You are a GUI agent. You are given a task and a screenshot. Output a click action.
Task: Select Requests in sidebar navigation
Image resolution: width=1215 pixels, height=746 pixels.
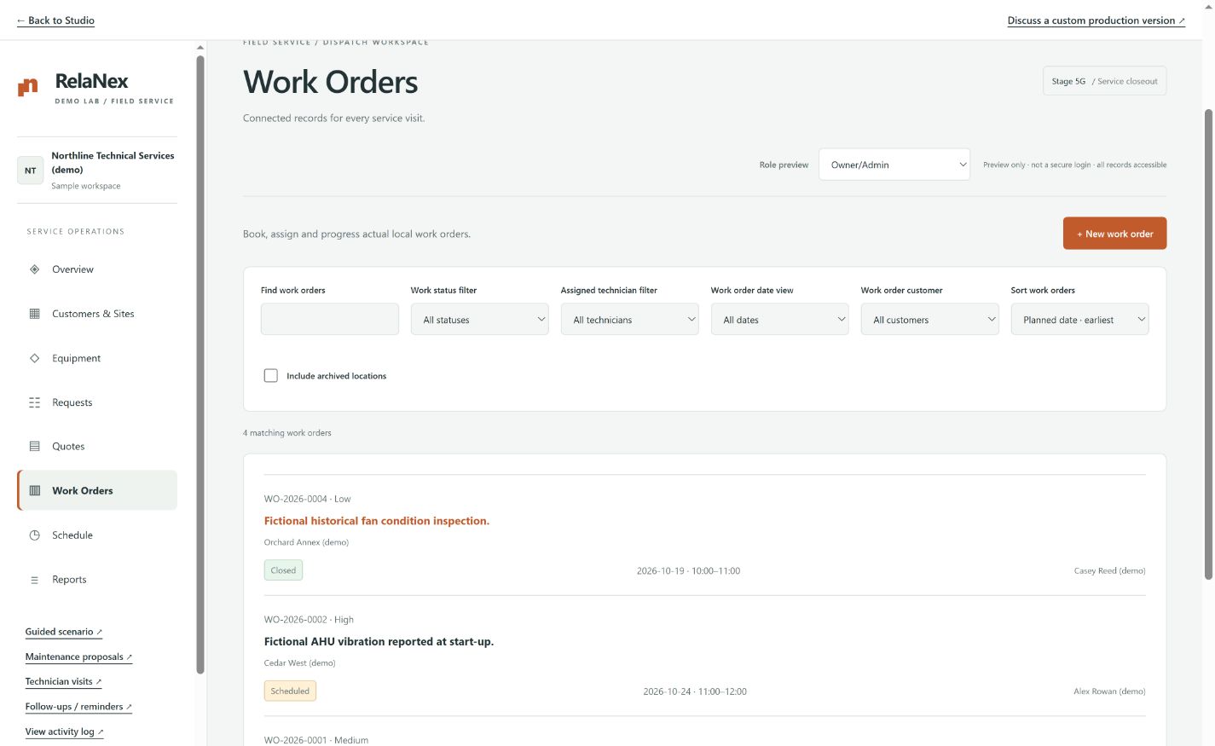(97, 402)
